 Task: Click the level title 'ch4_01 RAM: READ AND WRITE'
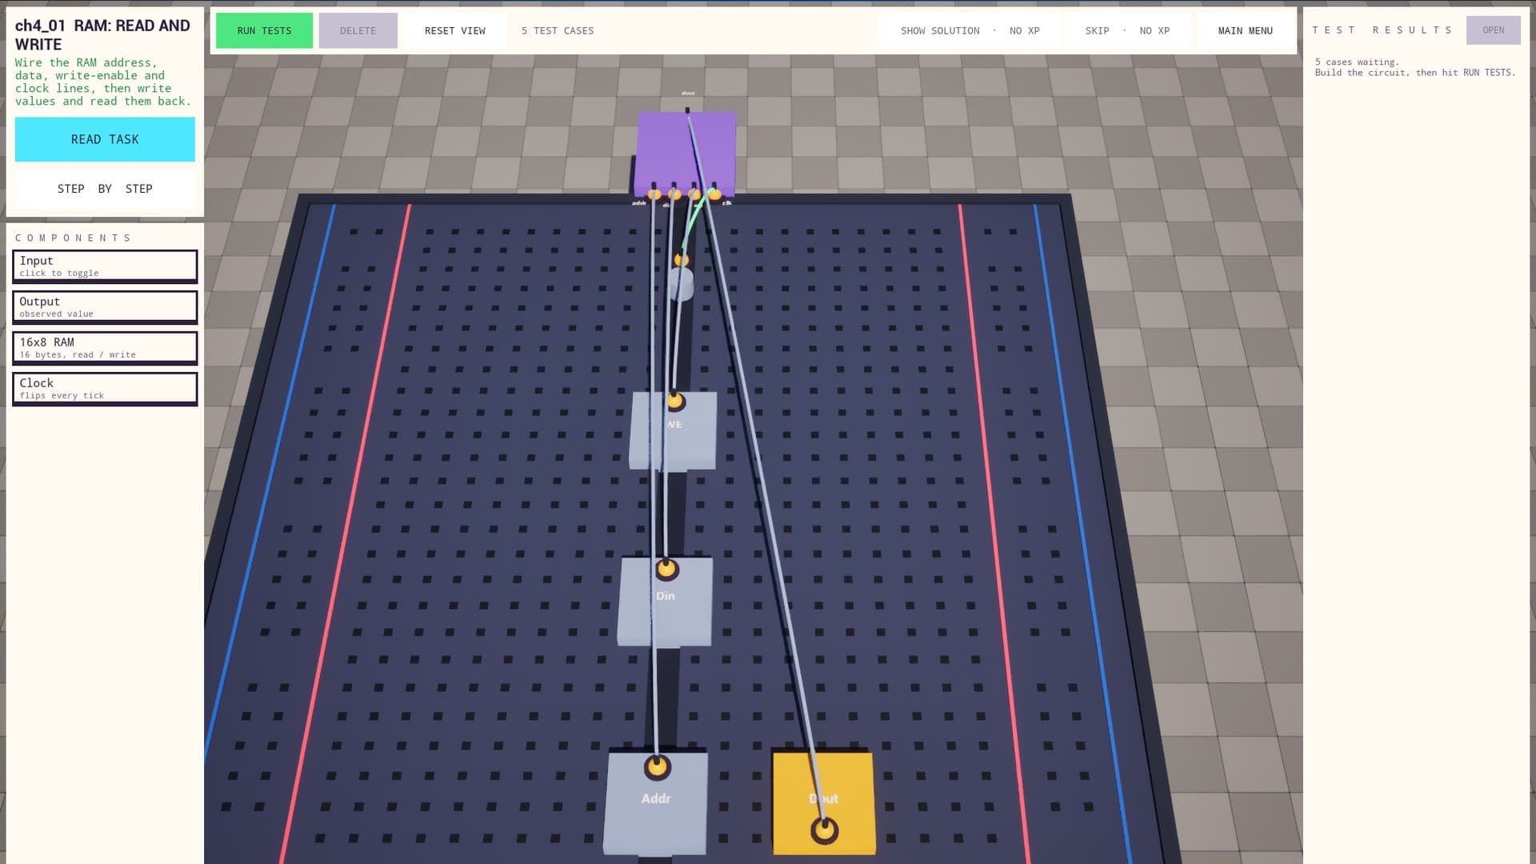(102, 34)
